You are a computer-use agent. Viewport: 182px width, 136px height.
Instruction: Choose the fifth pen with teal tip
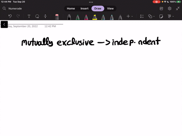103,17
